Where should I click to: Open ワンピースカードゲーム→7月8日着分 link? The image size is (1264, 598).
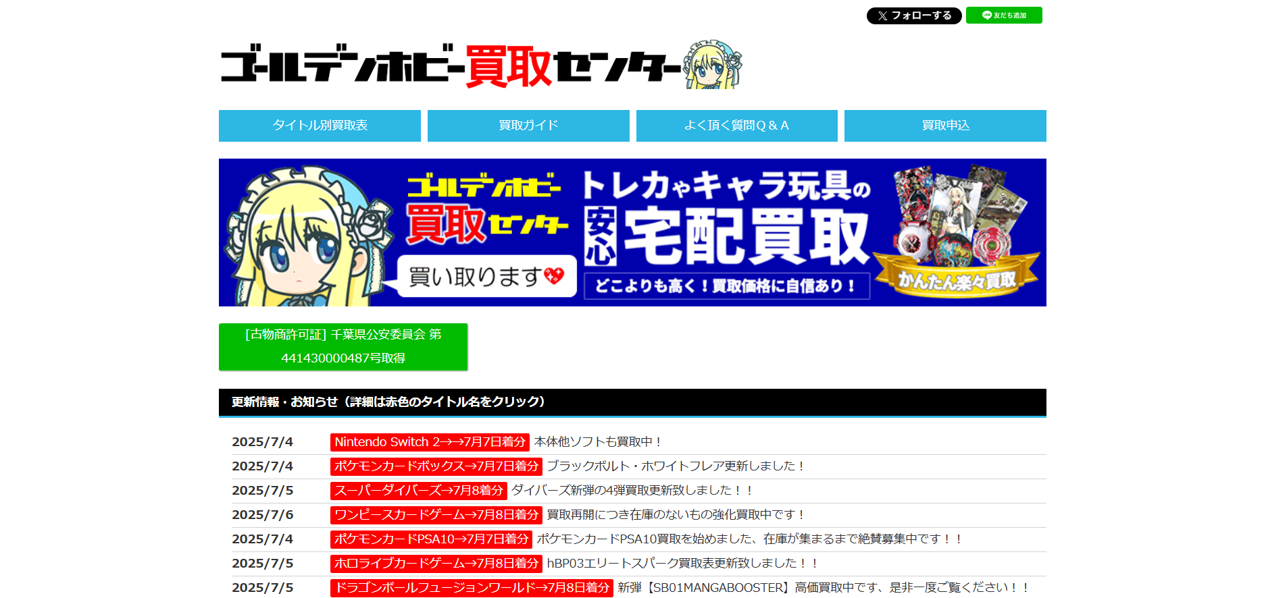[x=436, y=515]
